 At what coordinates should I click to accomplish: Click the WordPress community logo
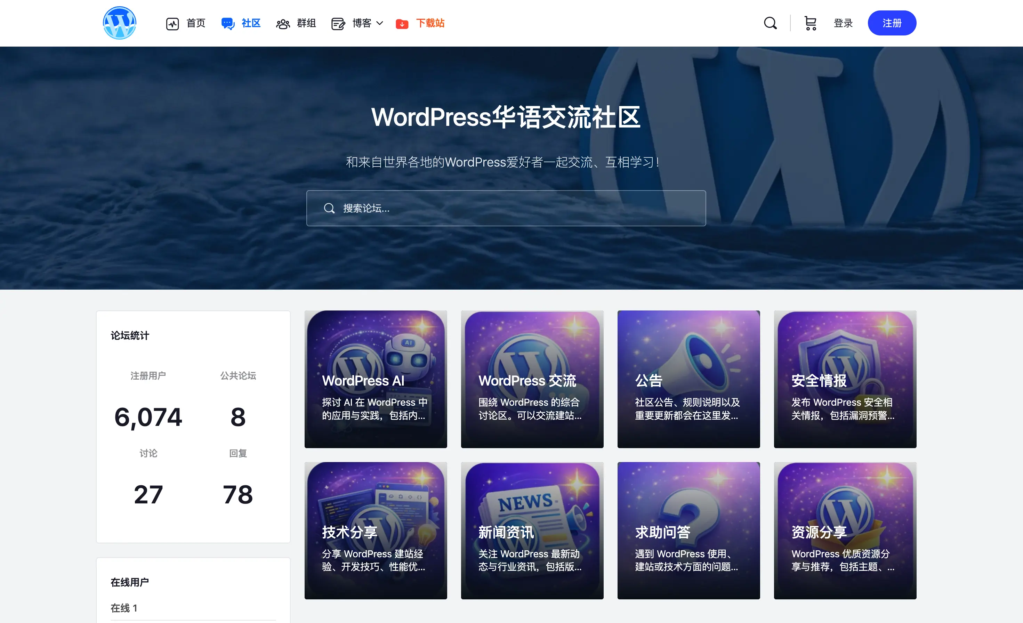click(120, 23)
